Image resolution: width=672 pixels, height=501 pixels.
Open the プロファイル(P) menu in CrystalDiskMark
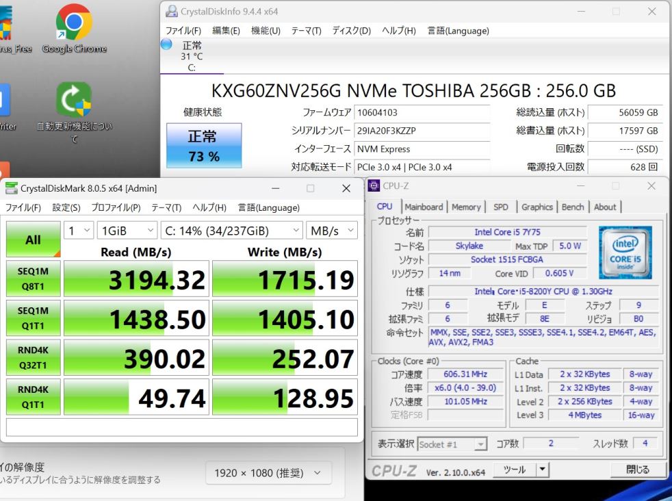[x=116, y=207]
